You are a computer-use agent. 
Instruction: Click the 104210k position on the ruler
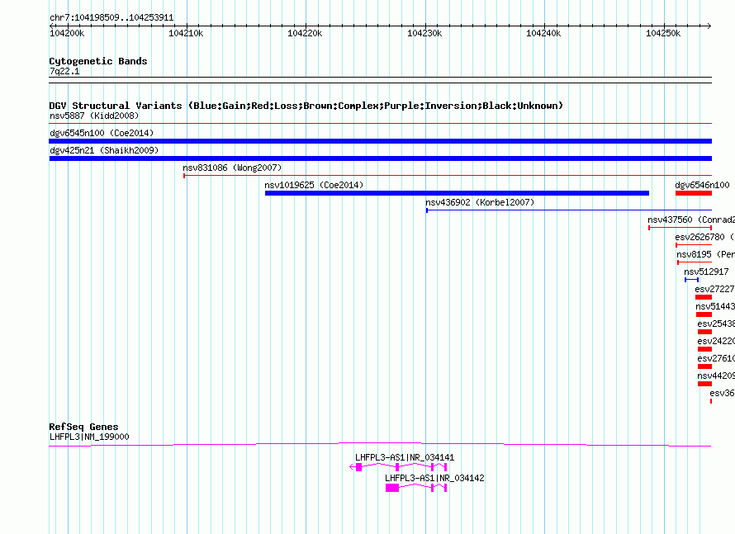[x=186, y=33]
